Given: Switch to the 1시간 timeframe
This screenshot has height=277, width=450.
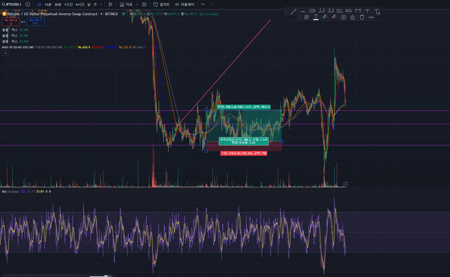Looking at the screenshot, I should coord(68,5).
